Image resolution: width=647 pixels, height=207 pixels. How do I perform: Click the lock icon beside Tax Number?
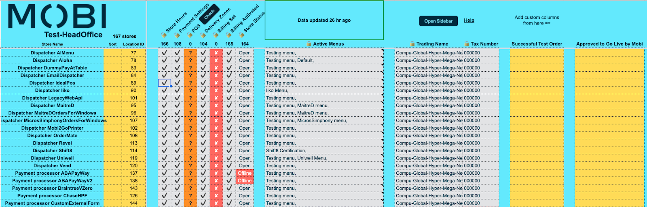tap(467, 44)
